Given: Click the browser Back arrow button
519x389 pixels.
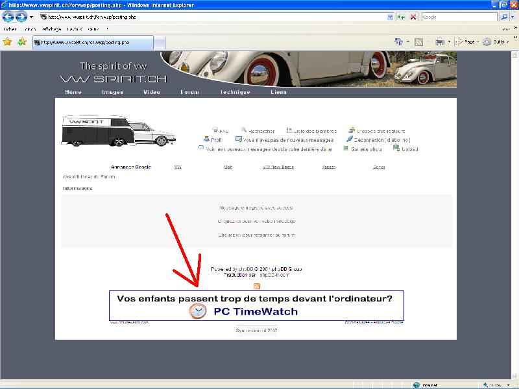Looking at the screenshot, I should 8,17.
